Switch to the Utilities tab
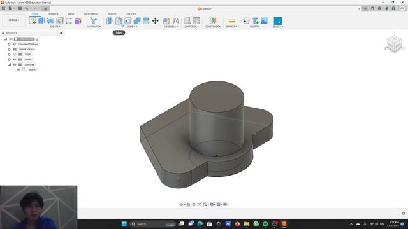The height and width of the screenshot is (229, 408). point(131,14)
